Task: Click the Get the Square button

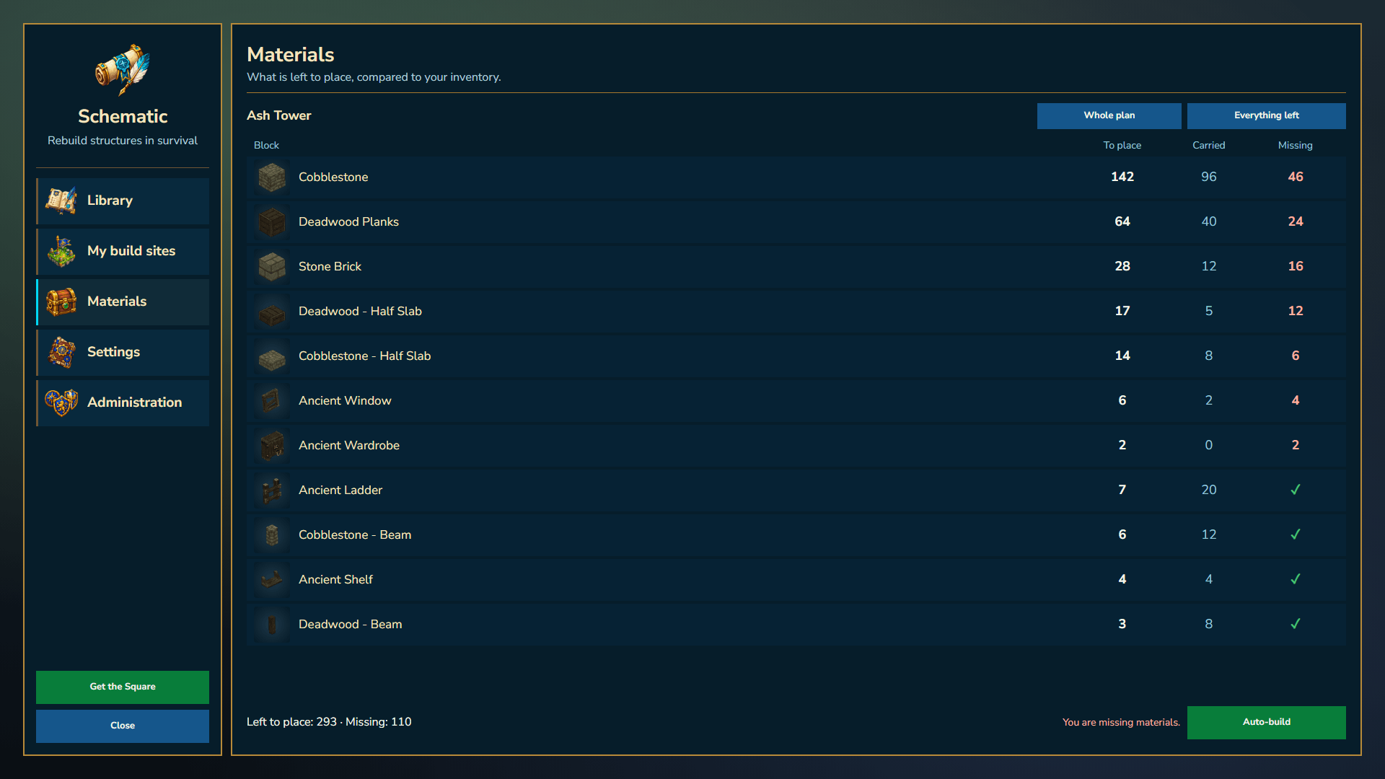Action: click(123, 687)
